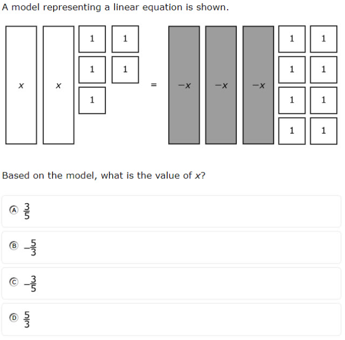Click the leftmost white x tile

coord(21,85)
